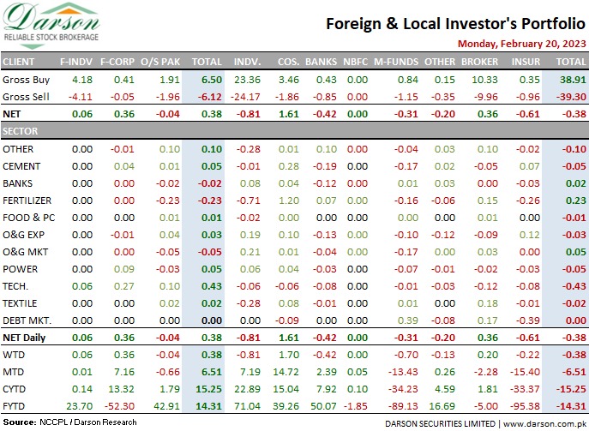Click the FYTD row label
Screen dimensions: 589x431
pos(14,406)
